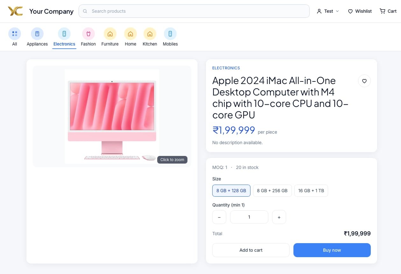Open the Home tab label
This screenshot has height=274, width=401.
click(x=130, y=44)
